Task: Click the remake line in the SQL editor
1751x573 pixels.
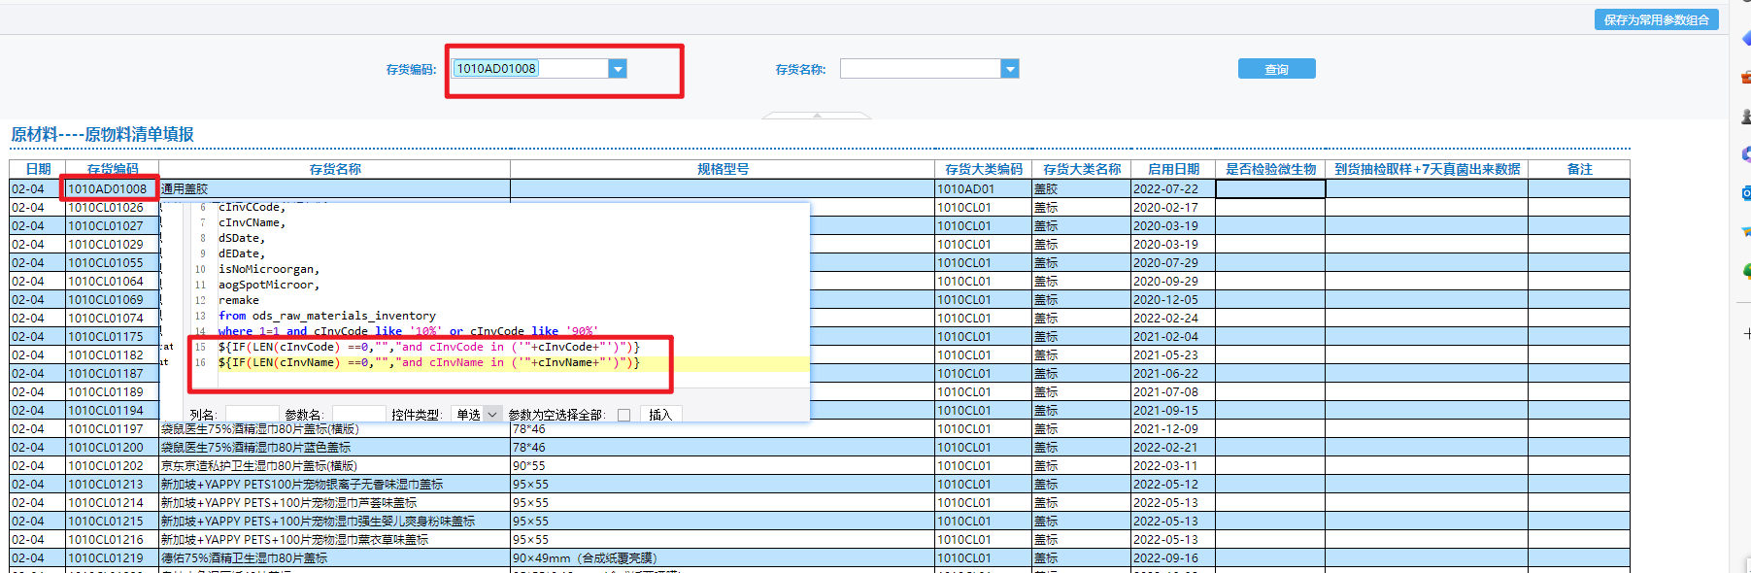Action: coord(239,300)
